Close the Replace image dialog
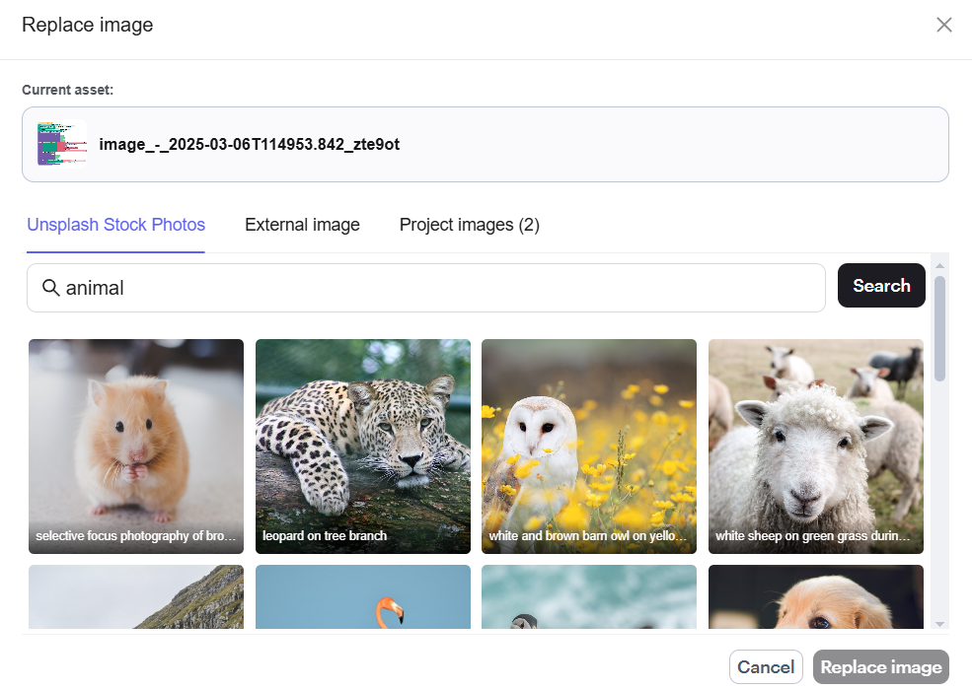This screenshot has height=690, width=972. [x=943, y=25]
